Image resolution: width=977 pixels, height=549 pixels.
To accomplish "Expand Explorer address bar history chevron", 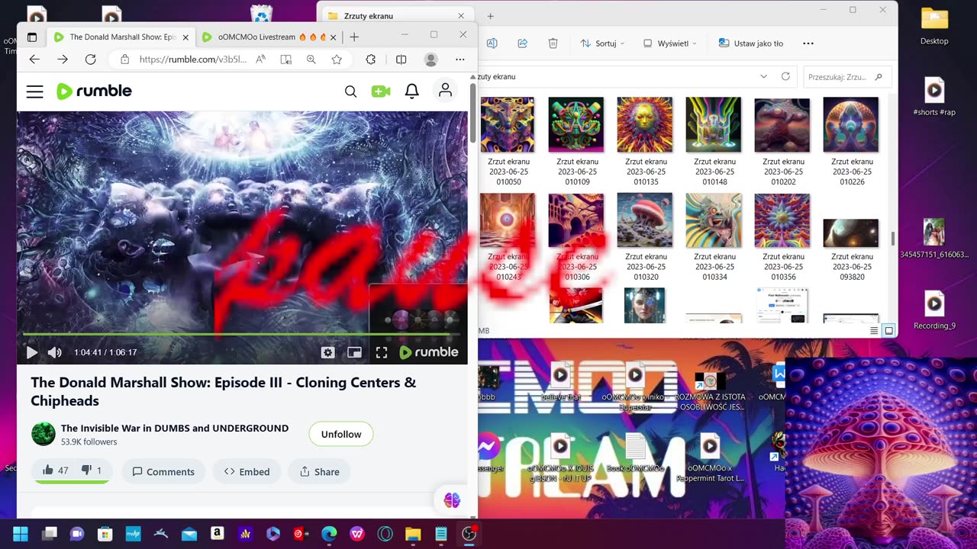I will tap(763, 76).
